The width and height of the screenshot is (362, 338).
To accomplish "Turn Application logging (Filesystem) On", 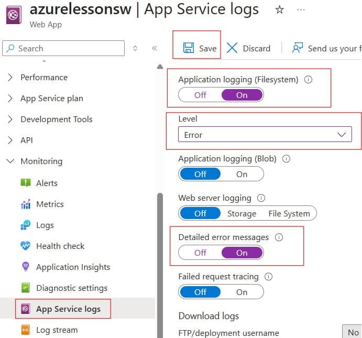I will tap(242, 95).
